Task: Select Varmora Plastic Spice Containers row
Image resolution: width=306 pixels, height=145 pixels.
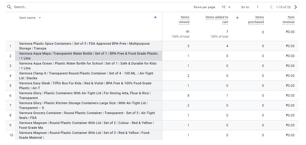Action: [x=84, y=46]
